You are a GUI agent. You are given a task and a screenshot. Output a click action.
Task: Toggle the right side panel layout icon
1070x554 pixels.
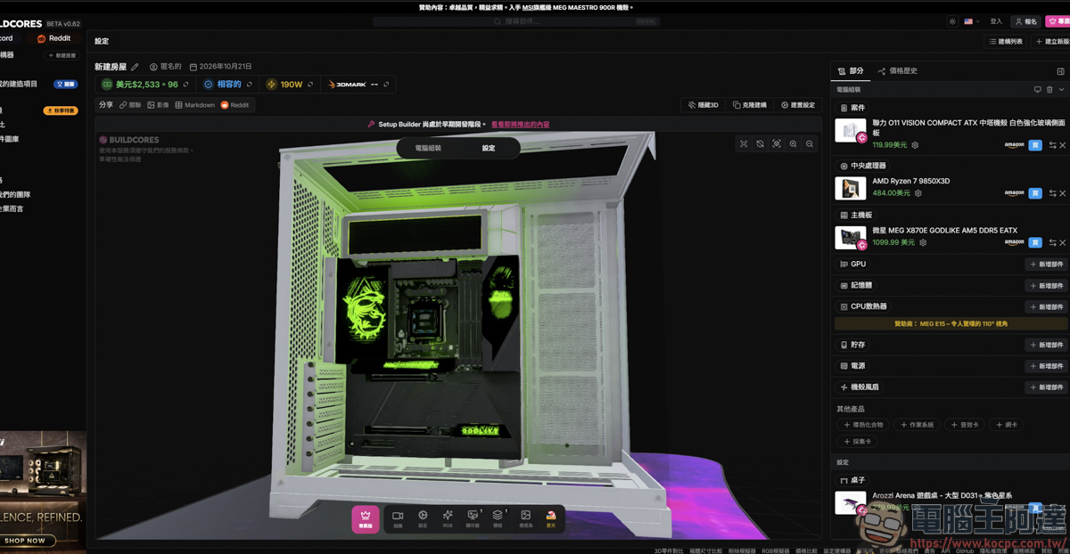click(1060, 71)
